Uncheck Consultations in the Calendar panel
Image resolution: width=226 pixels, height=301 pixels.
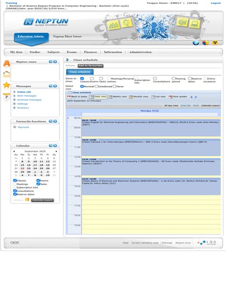tap(15, 191)
